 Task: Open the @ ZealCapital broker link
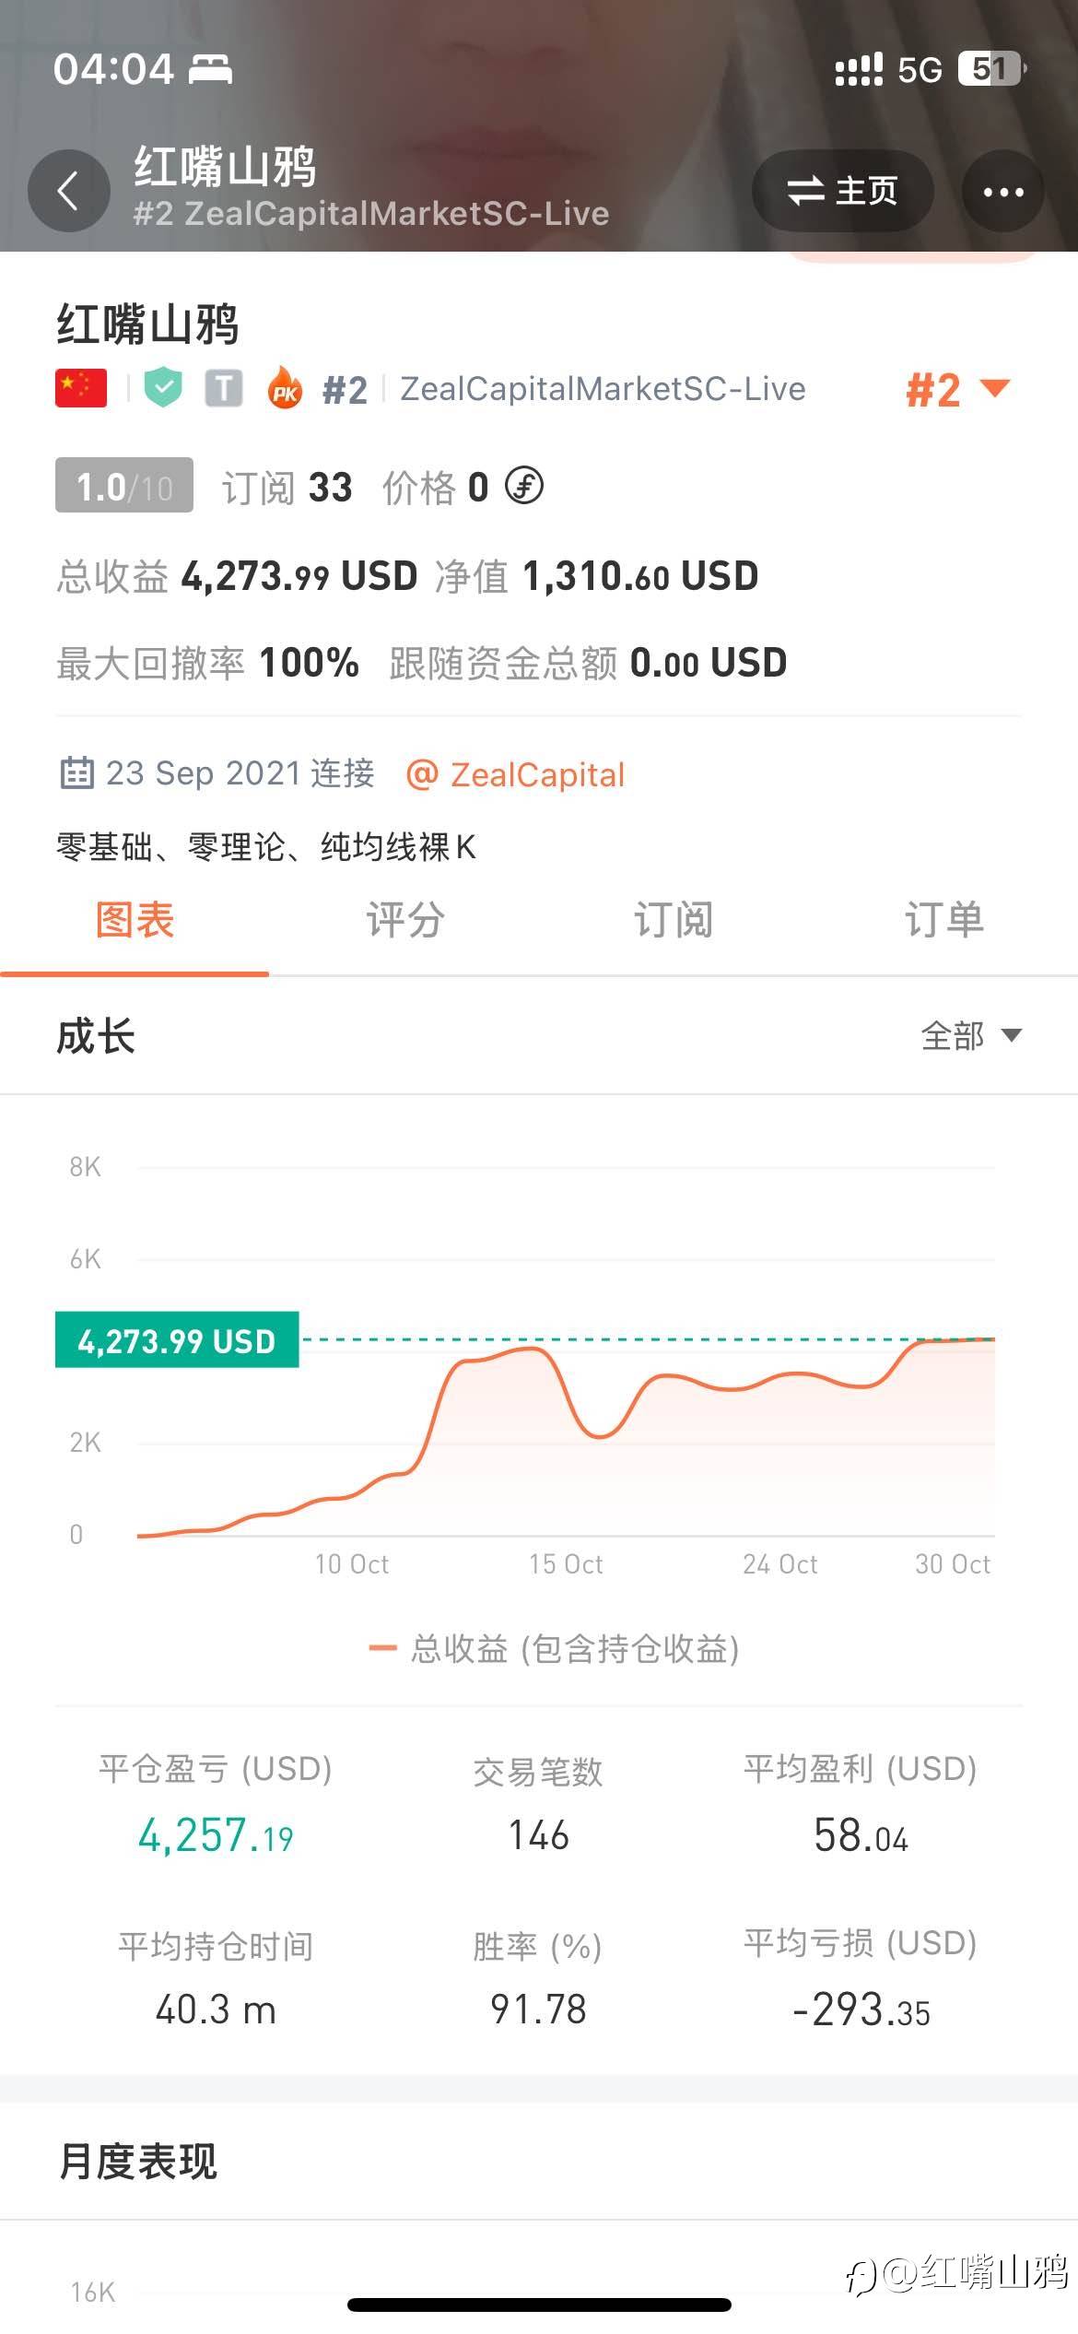516,775
